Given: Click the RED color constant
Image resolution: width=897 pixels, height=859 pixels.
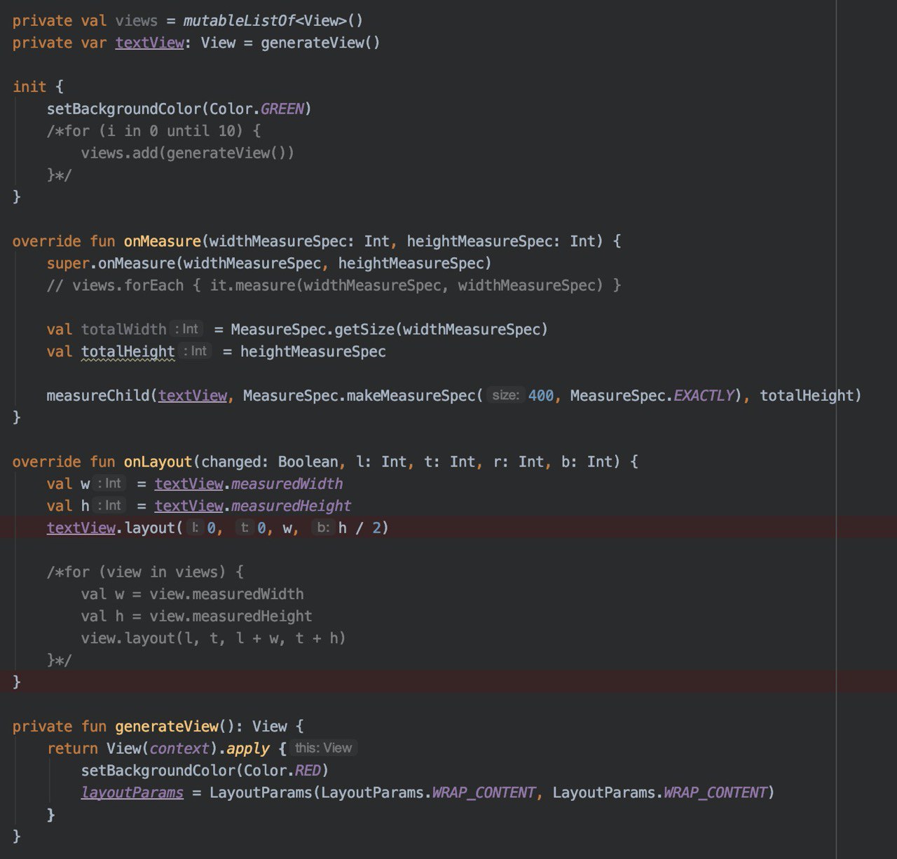Looking at the screenshot, I should (308, 771).
